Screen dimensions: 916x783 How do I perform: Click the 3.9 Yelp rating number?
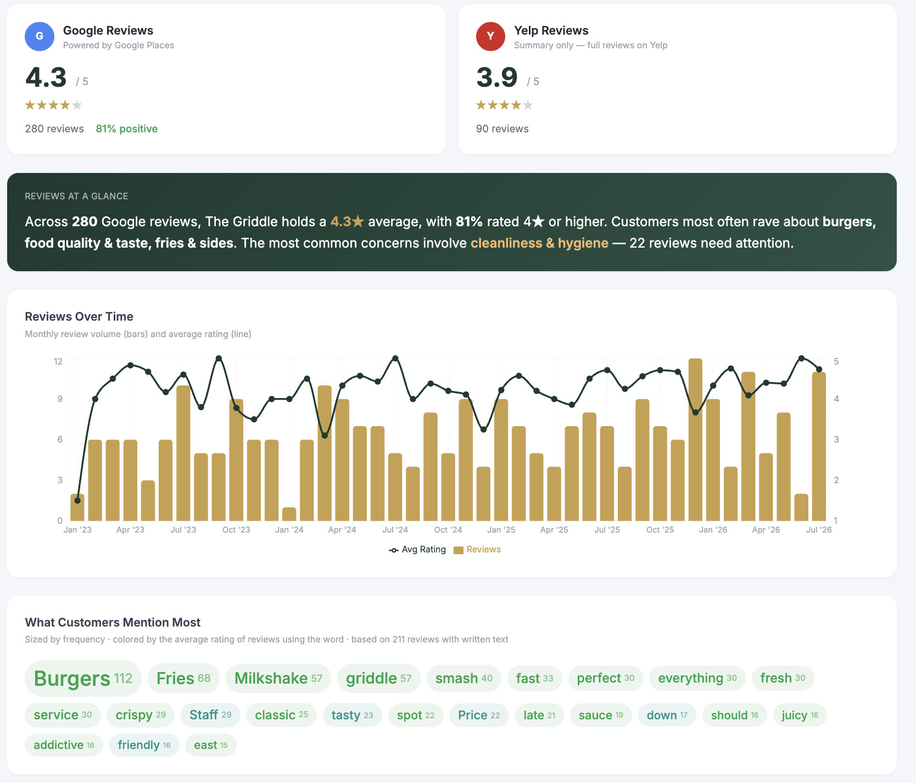tap(497, 77)
